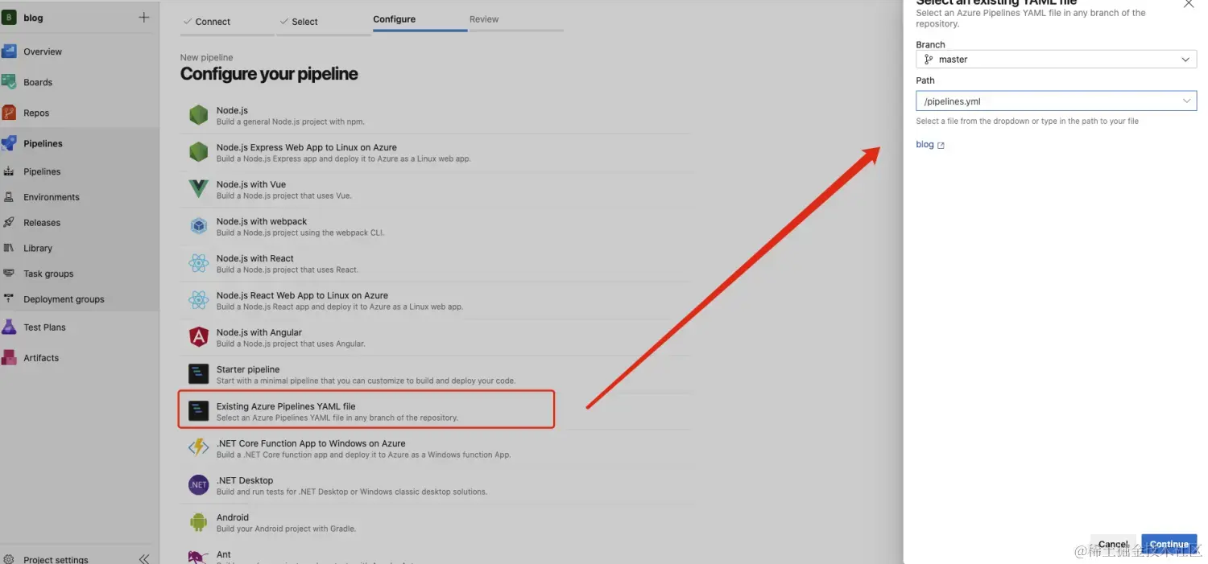Image resolution: width=1208 pixels, height=564 pixels.
Task: Select the Node.js with Vue template
Action: pyautogui.click(x=435, y=189)
